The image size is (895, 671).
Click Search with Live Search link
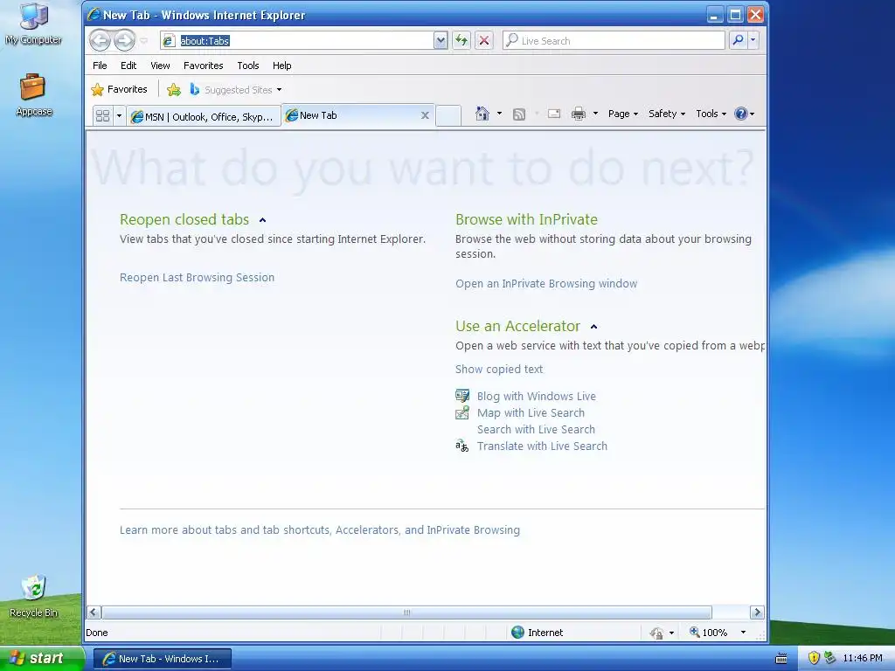[536, 429]
